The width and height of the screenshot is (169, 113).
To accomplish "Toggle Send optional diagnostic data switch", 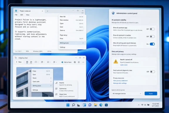I will (152, 72).
